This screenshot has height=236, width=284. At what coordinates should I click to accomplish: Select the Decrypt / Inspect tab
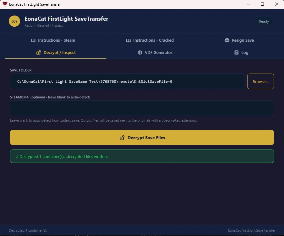click(56, 53)
